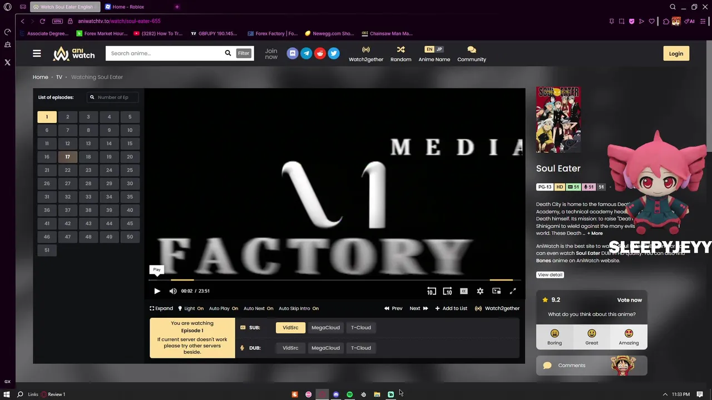Open the Community chat icon

(x=472, y=50)
